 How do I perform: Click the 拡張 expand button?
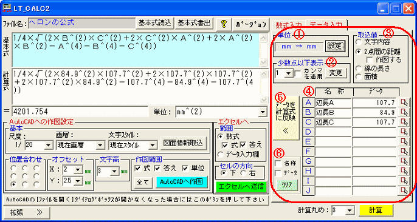pos(26,212)
